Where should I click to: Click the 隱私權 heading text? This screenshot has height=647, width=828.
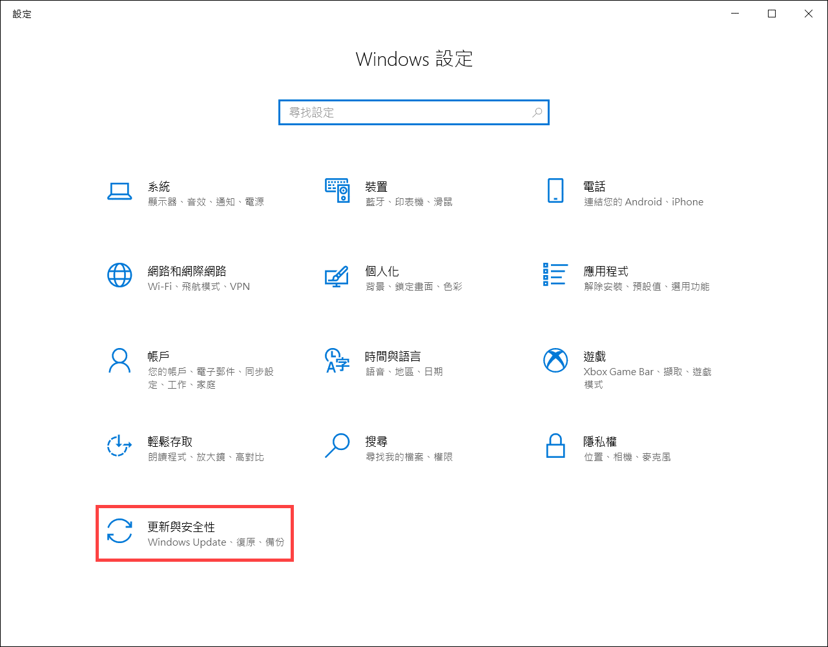tap(599, 442)
